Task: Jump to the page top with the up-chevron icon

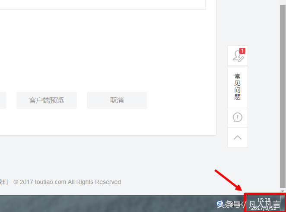Action: [238, 137]
